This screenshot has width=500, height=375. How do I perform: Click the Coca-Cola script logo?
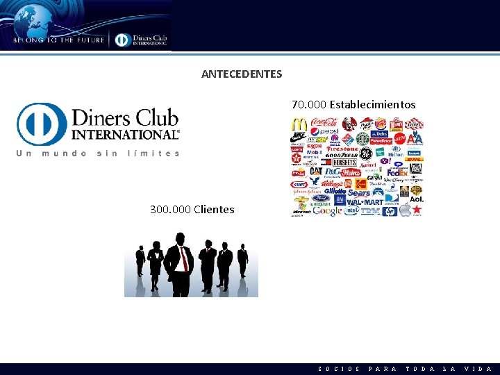324,122
